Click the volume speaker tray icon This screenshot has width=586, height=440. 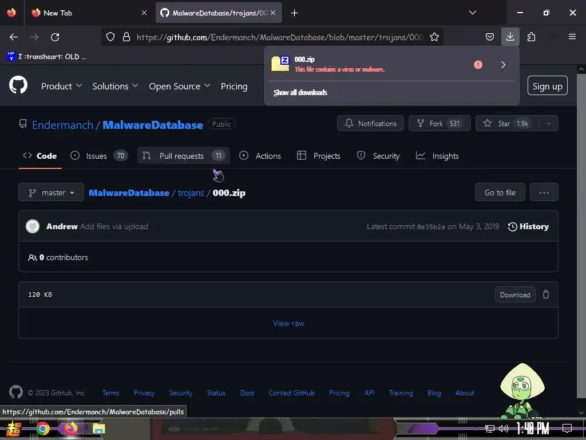point(504,429)
